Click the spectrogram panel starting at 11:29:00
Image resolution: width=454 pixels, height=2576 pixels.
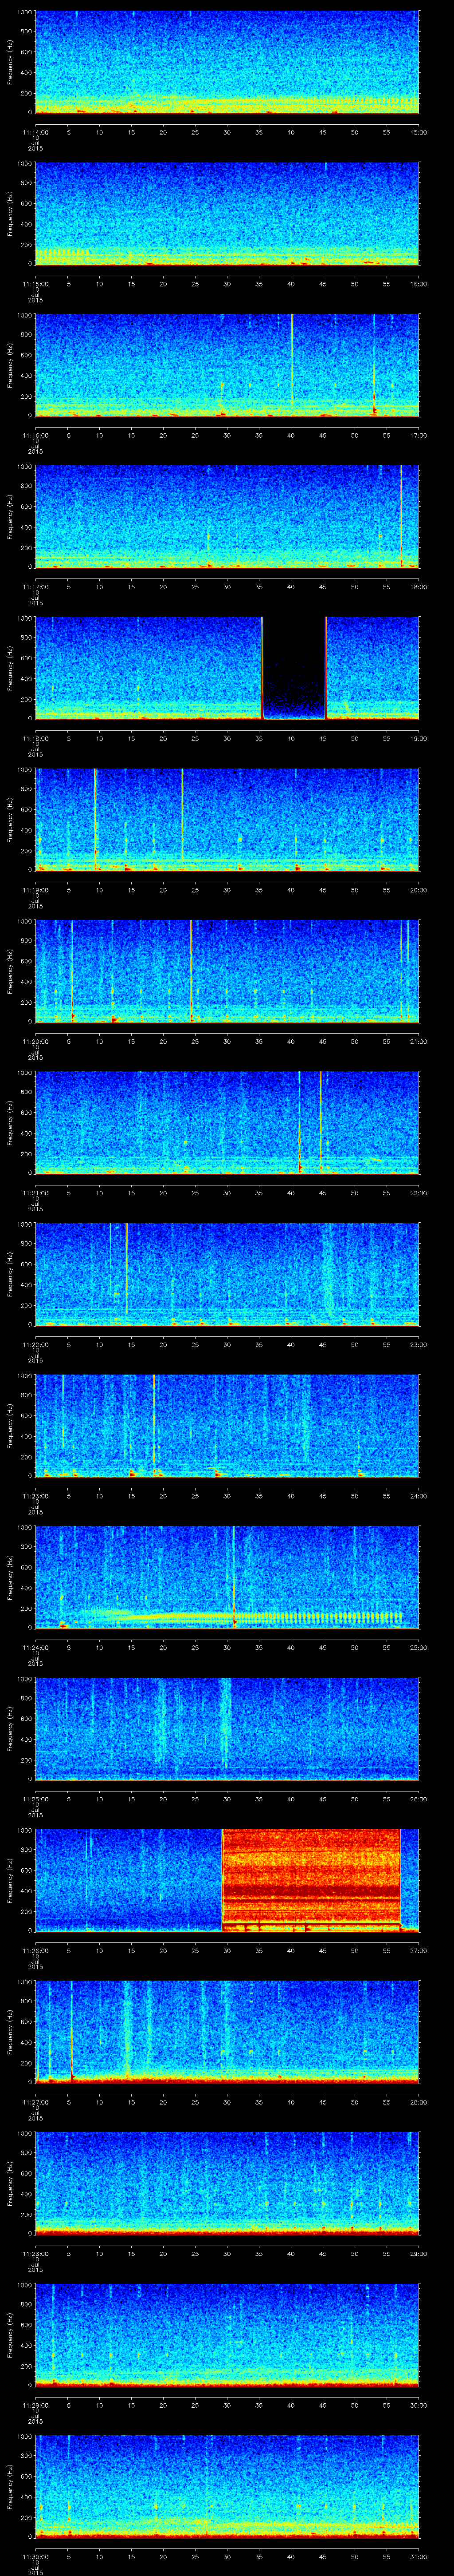[x=227, y=2335]
